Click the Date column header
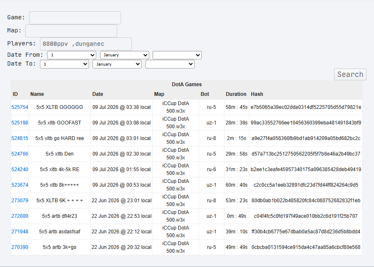374x267 pixels. (97, 94)
